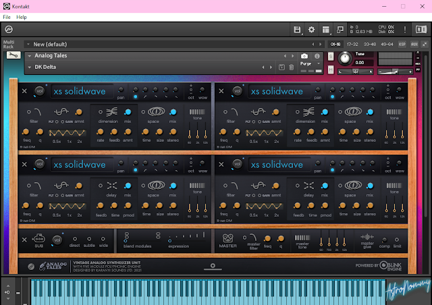Toggle the filter on in top-left module
This screenshot has width=432, height=305.
(x=28, y=112)
